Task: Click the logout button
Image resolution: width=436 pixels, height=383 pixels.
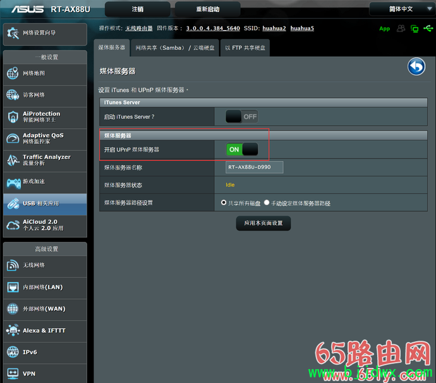Action: (x=138, y=9)
